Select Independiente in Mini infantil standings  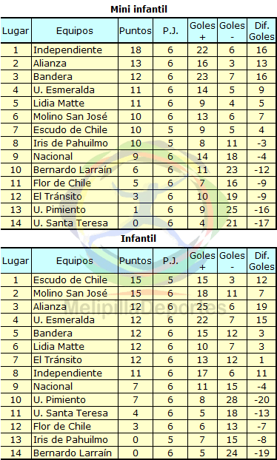click(x=67, y=50)
